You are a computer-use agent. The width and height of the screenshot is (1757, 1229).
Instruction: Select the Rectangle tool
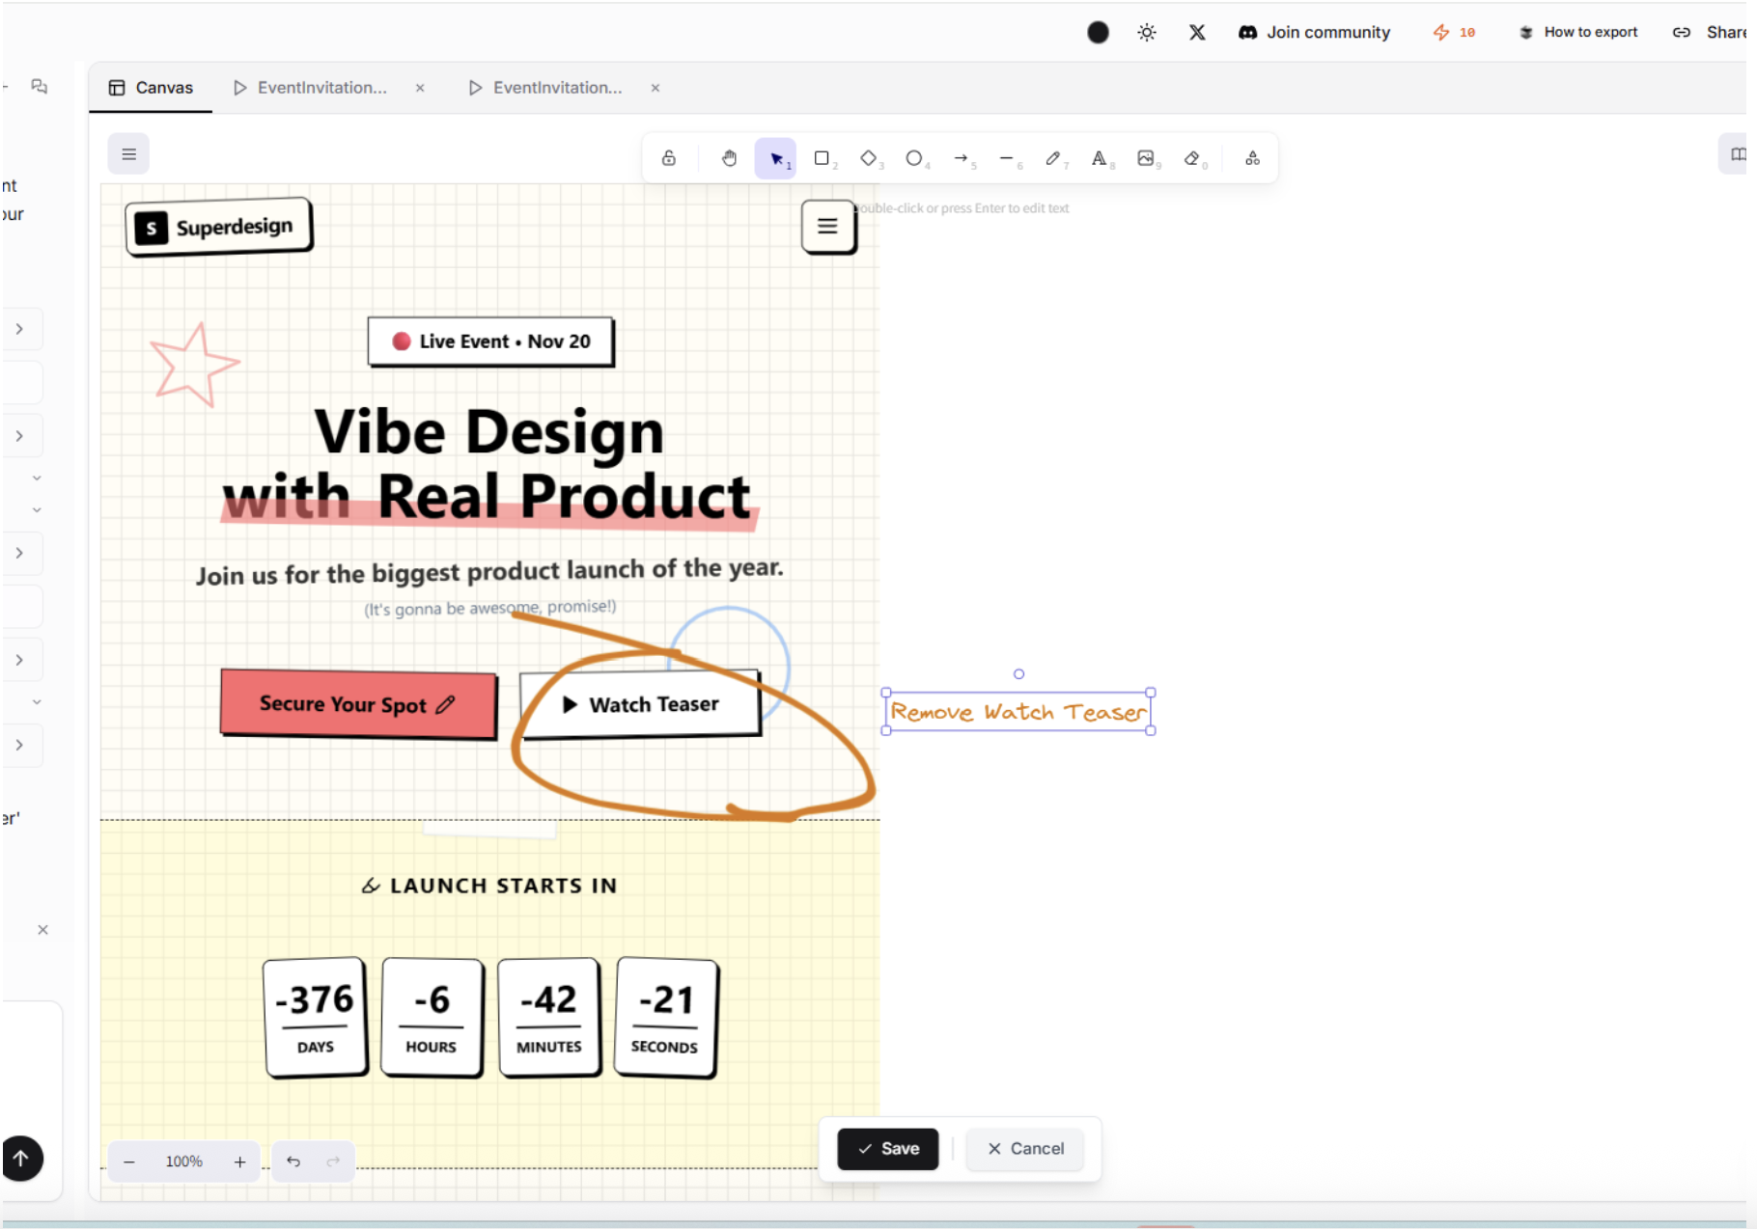point(822,157)
